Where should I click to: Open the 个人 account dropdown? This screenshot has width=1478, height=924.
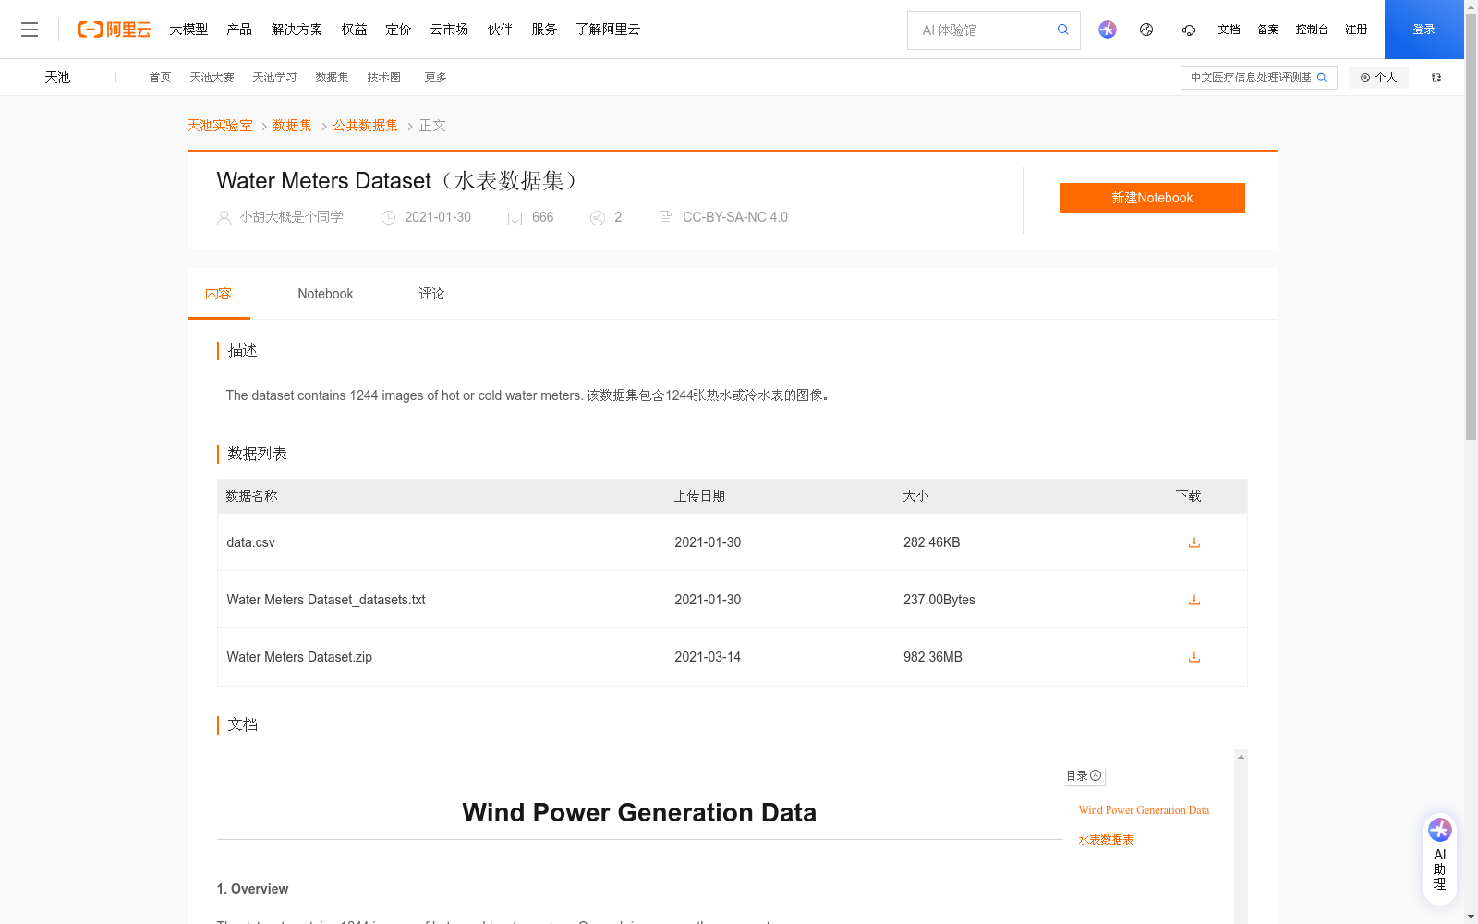coord(1378,78)
